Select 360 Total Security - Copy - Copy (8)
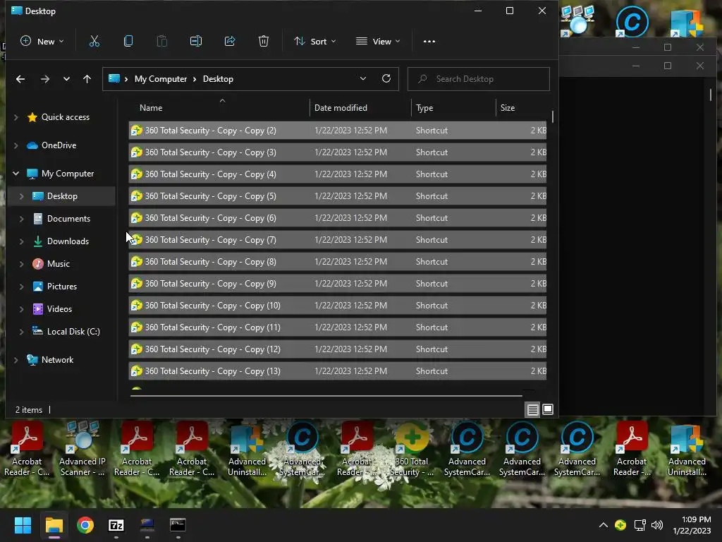The width and height of the screenshot is (722, 542). 338,262
